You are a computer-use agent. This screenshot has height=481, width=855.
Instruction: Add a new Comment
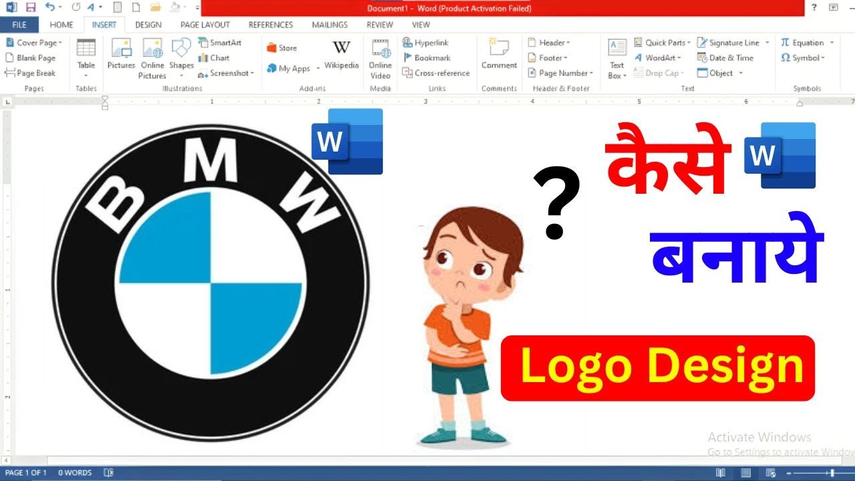[x=499, y=55]
